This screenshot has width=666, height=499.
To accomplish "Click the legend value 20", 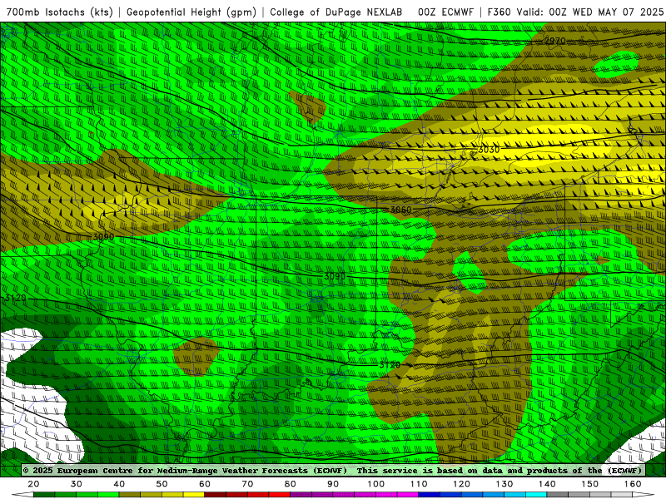I will click(33, 484).
